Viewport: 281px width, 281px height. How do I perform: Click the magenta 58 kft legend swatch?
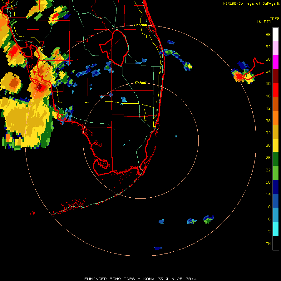pos(276,62)
